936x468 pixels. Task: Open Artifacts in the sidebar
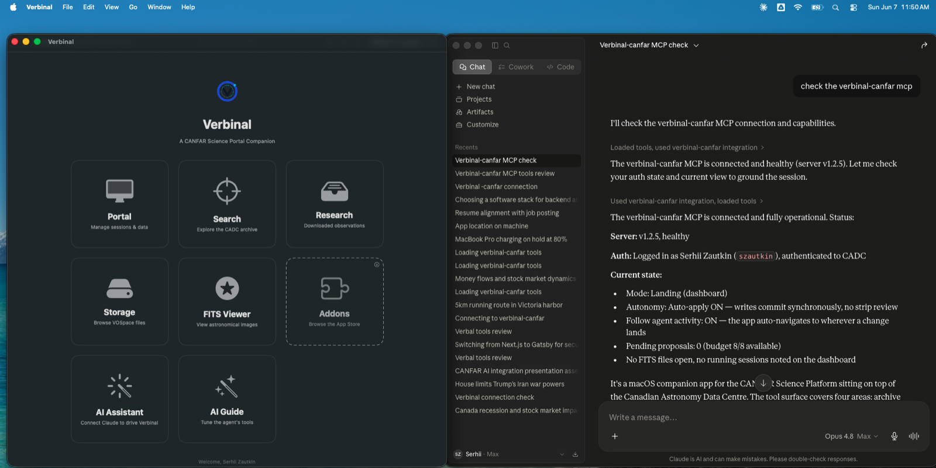pos(517,112)
